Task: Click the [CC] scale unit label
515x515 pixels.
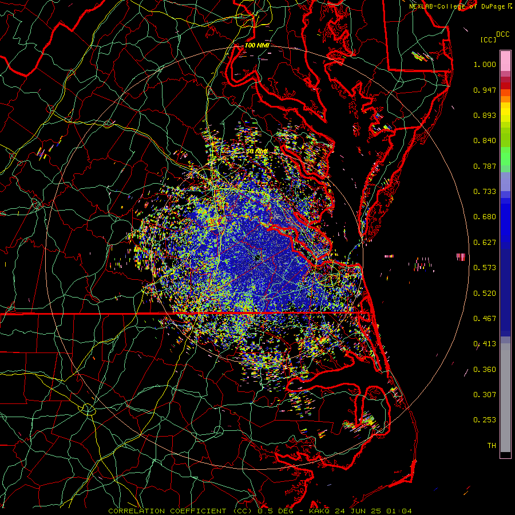Action: 489,39
